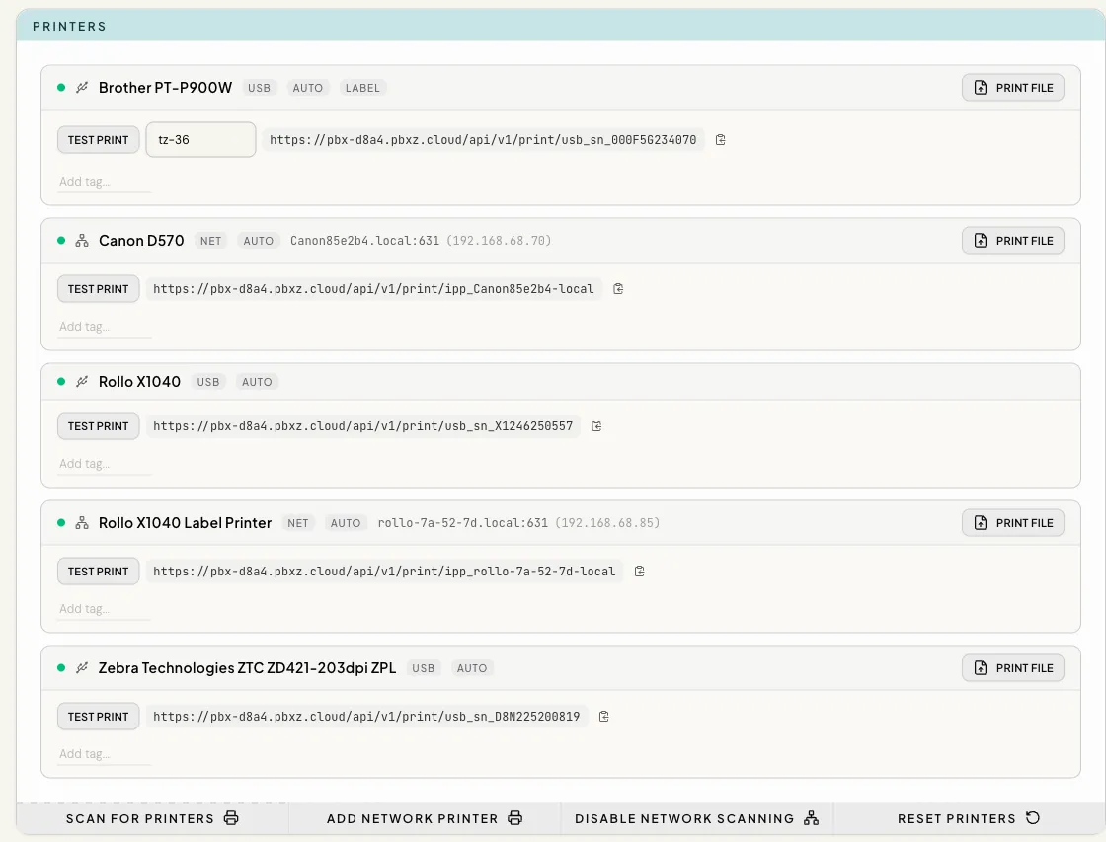The image size is (1106, 842).
Task: Add a tag to Rollo X1040 USB printer
Action: [105, 463]
